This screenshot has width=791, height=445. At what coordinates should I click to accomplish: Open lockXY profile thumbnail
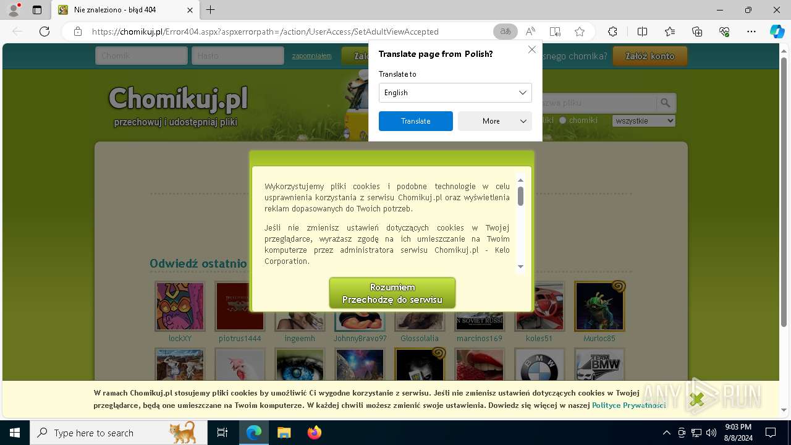point(180,307)
